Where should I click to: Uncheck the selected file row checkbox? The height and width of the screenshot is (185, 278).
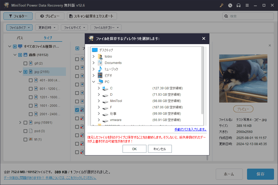click(x=77, y=110)
